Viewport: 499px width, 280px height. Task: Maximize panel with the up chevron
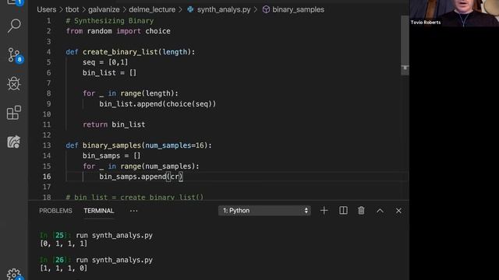380,211
